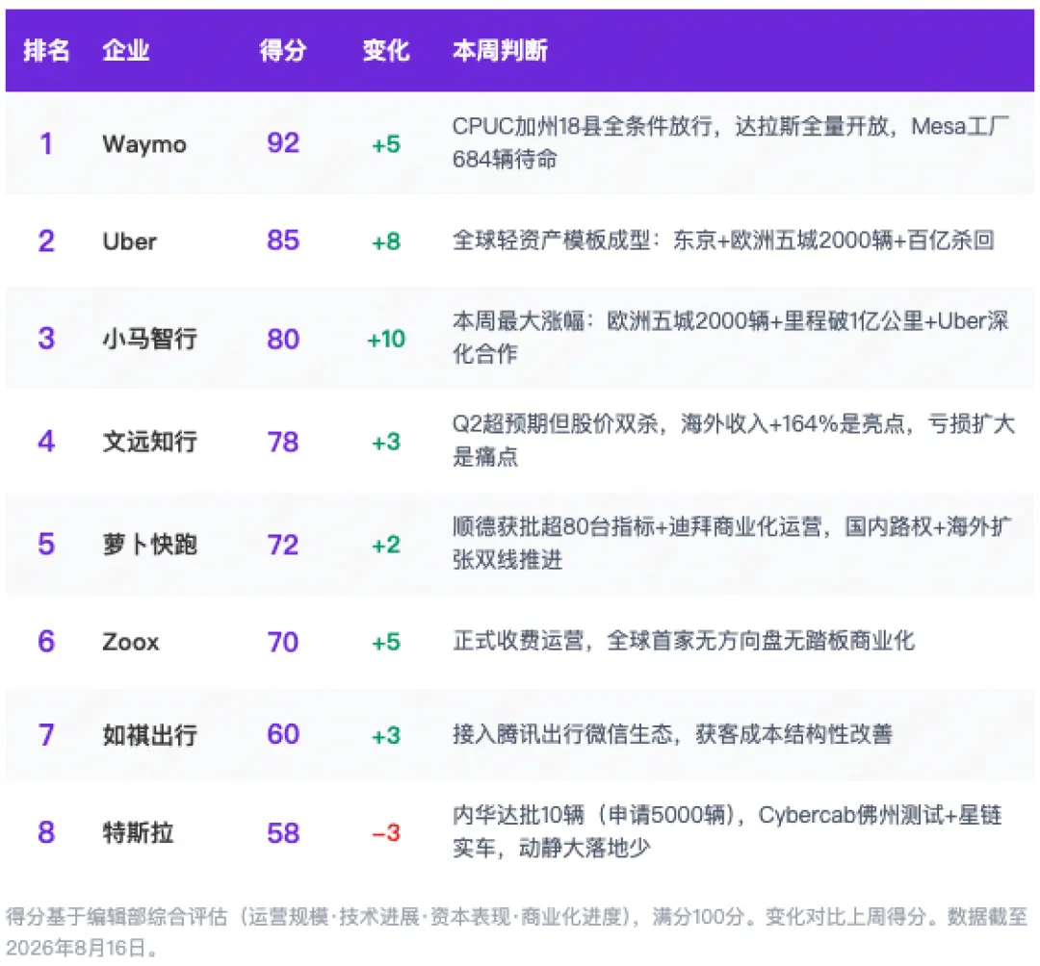Screen dimensions: 1040x966
Task: Click the 本周判断 column header
Action: pos(500,50)
